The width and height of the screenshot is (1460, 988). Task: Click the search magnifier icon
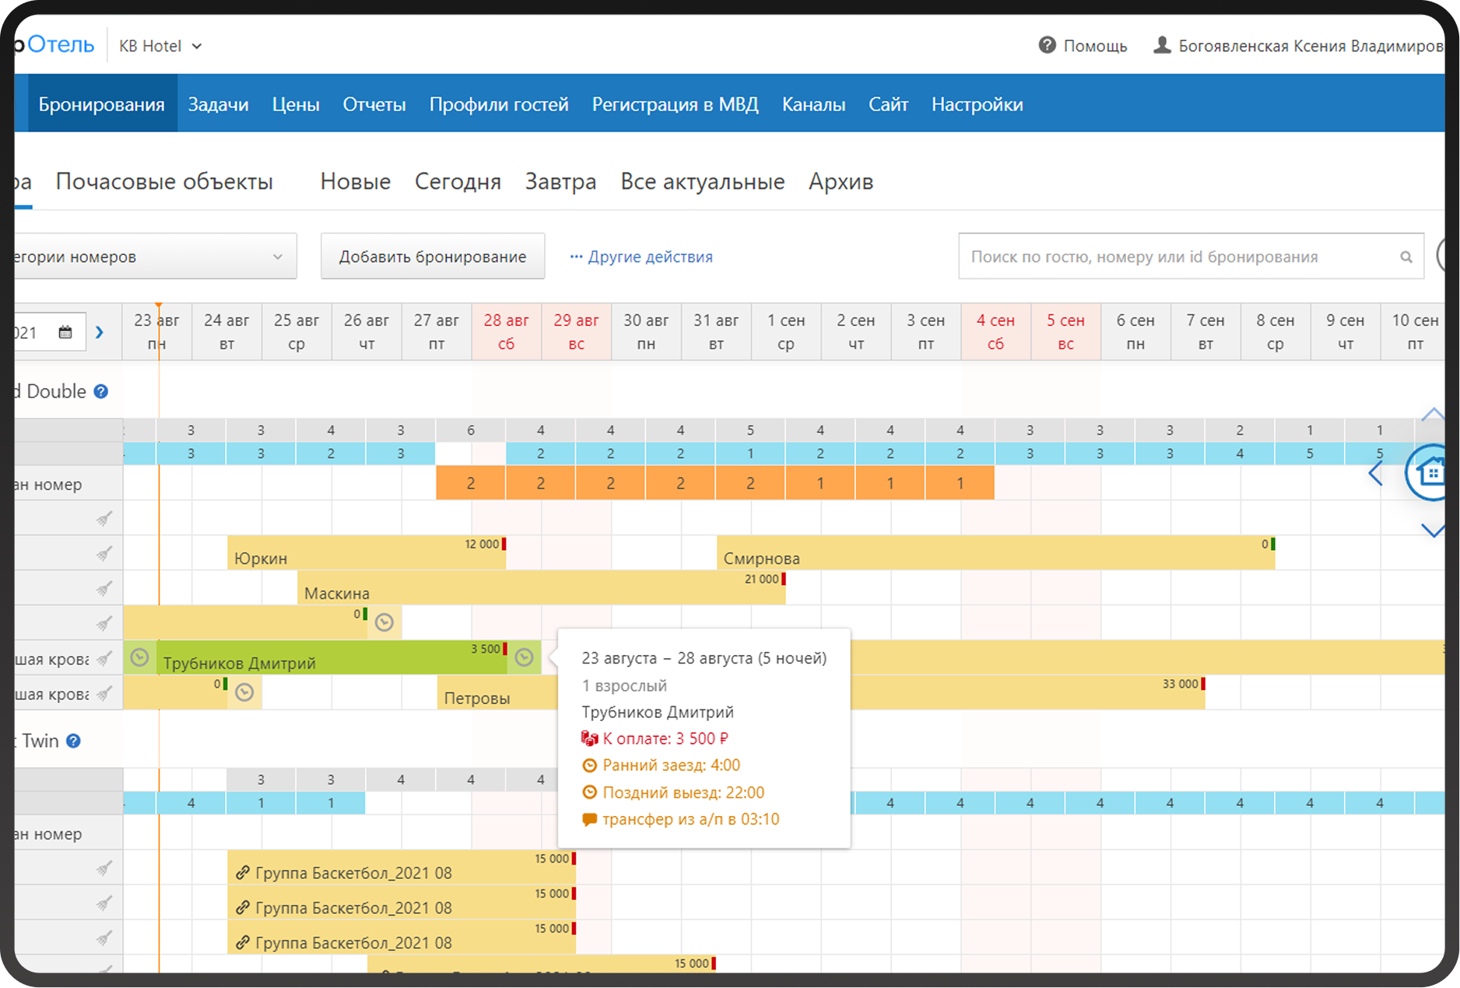[1406, 257]
